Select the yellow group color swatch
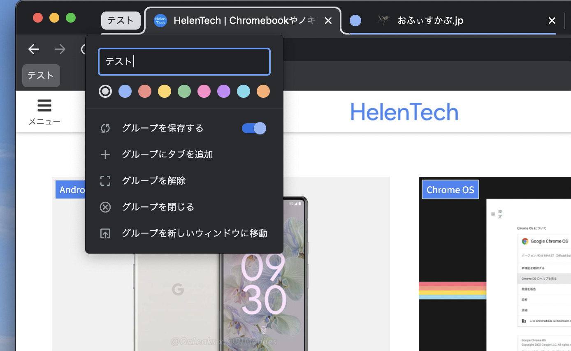 (x=165, y=91)
